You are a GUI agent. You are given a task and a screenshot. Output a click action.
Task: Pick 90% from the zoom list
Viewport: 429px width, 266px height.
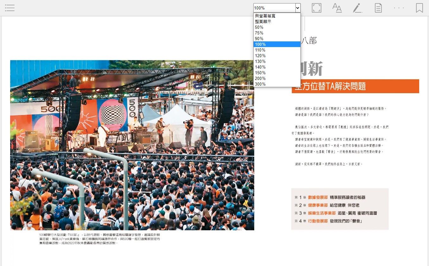coord(259,39)
